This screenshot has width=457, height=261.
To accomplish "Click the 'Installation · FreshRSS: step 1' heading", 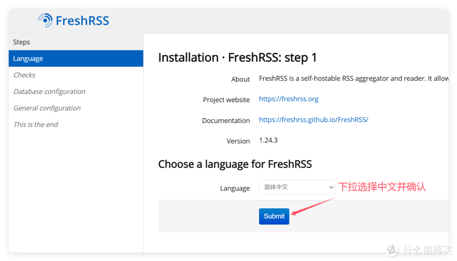I will [x=237, y=58].
